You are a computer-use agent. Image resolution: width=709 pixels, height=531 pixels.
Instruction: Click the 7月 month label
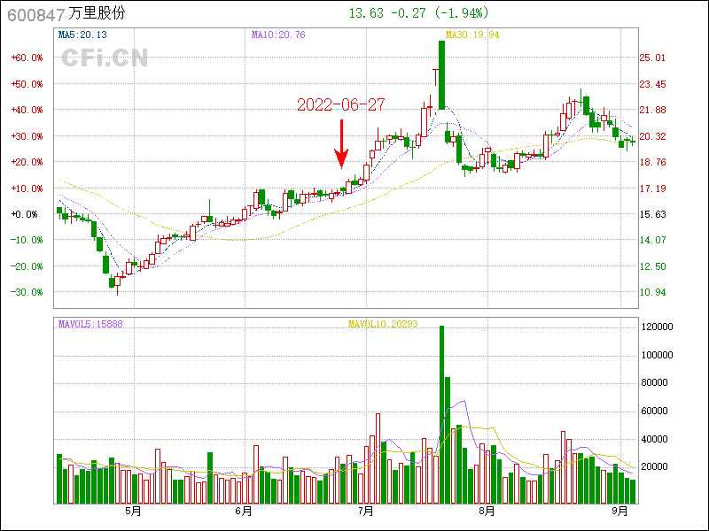click(365, 512)
